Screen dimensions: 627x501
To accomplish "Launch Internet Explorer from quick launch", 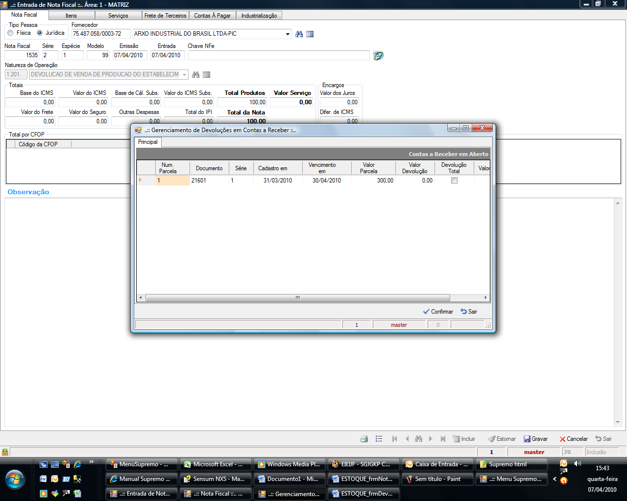I will [x=77, y=464].
